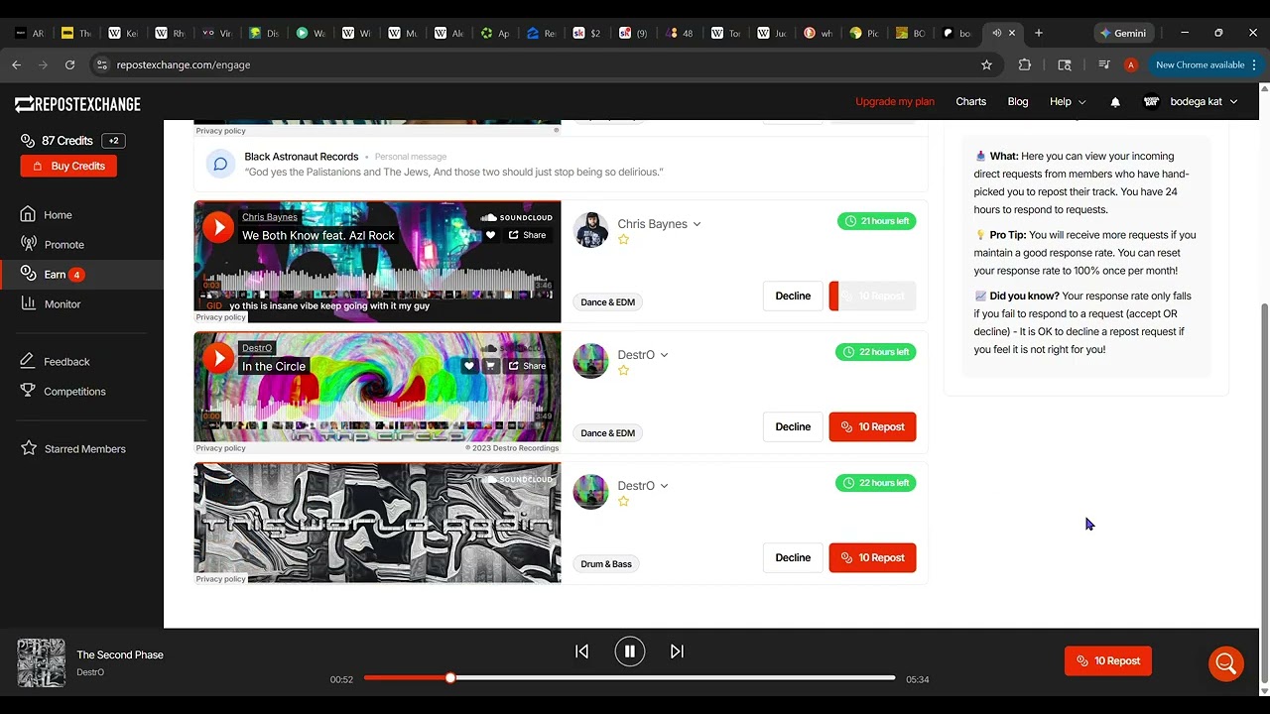1270x714 pixels.
Task: Open the notifications bell
Action: [x=1115, y=101]
